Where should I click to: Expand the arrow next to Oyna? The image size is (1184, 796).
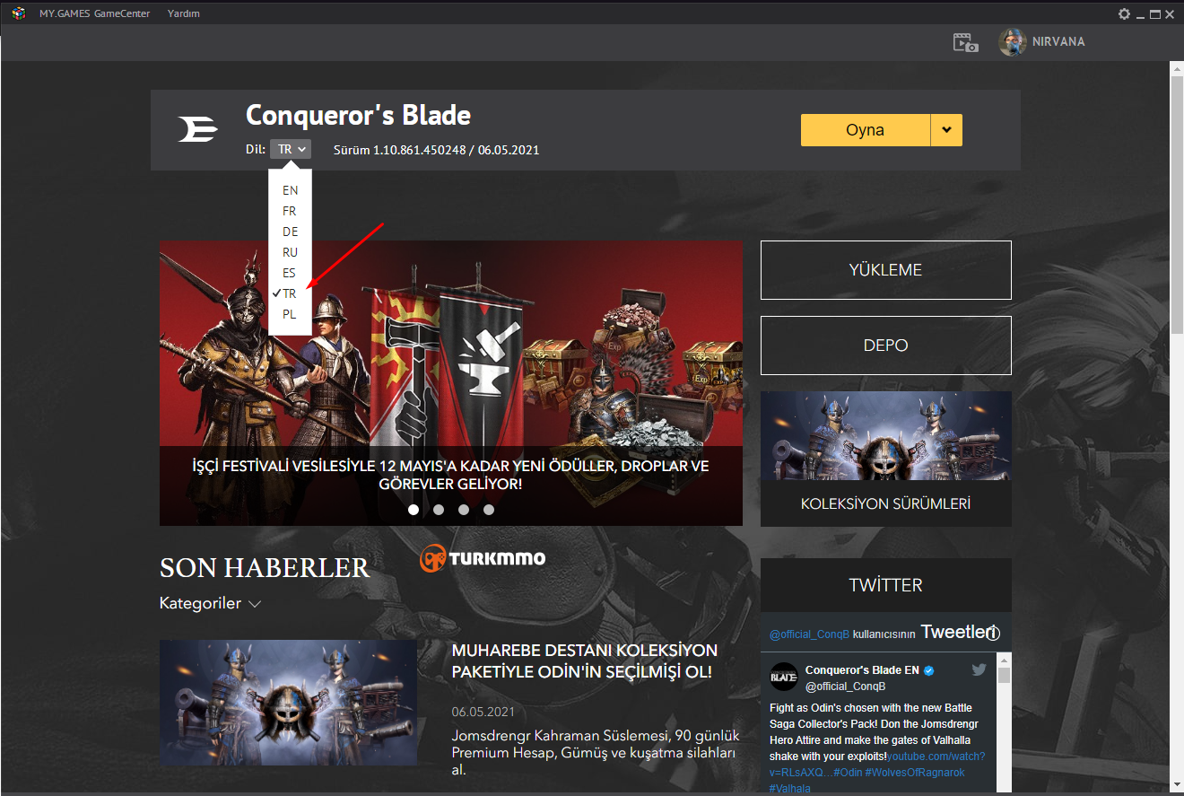(x=946, y=130)
